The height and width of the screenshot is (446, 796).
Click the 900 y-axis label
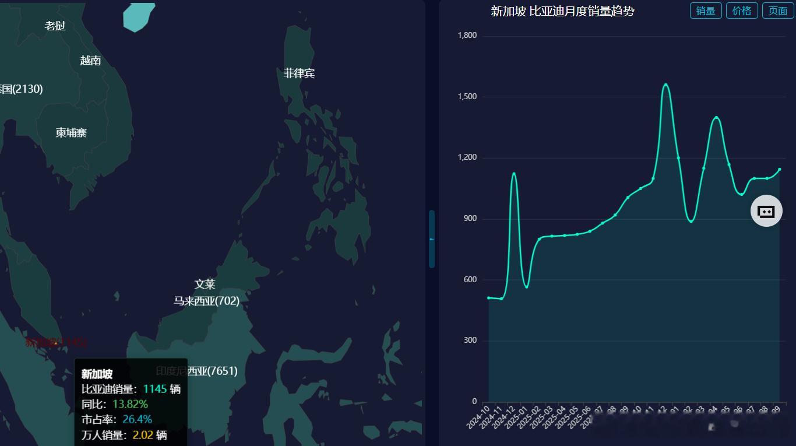pyautogui.click(x=470, y=219)
